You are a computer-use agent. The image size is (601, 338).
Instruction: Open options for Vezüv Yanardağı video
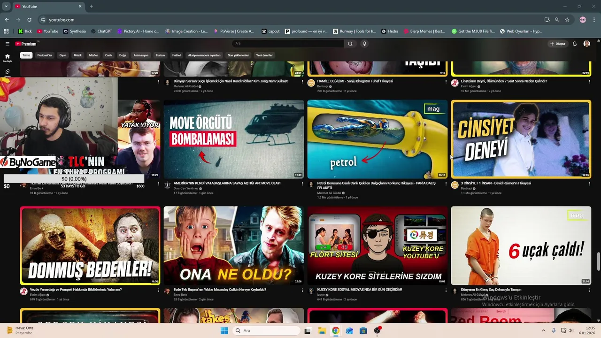pyautogui.click(x=159, y=290)
